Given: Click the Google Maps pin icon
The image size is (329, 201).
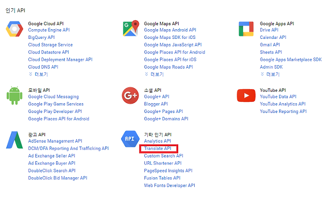Looking at the screenshot, I should tap(131, 28).
